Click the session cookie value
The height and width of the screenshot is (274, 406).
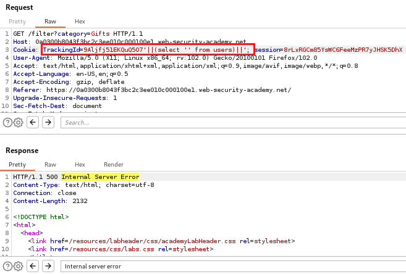tap(343, 49)
